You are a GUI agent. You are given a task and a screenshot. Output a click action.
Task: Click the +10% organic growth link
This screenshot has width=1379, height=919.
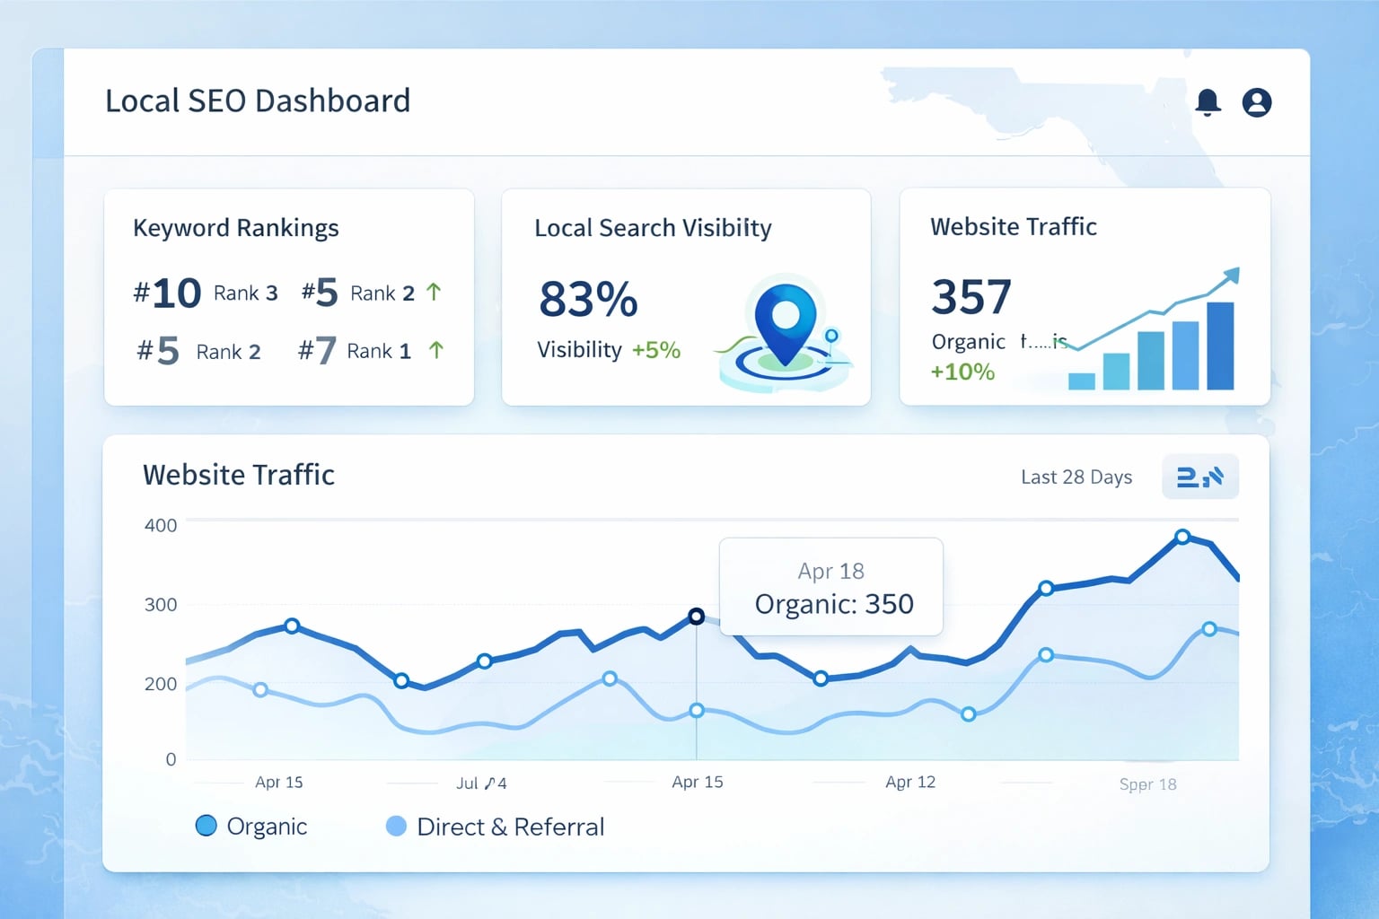pyautogui.click(x=962, y=372)
